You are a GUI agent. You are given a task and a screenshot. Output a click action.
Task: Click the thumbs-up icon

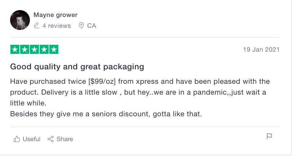click(17, 139)
